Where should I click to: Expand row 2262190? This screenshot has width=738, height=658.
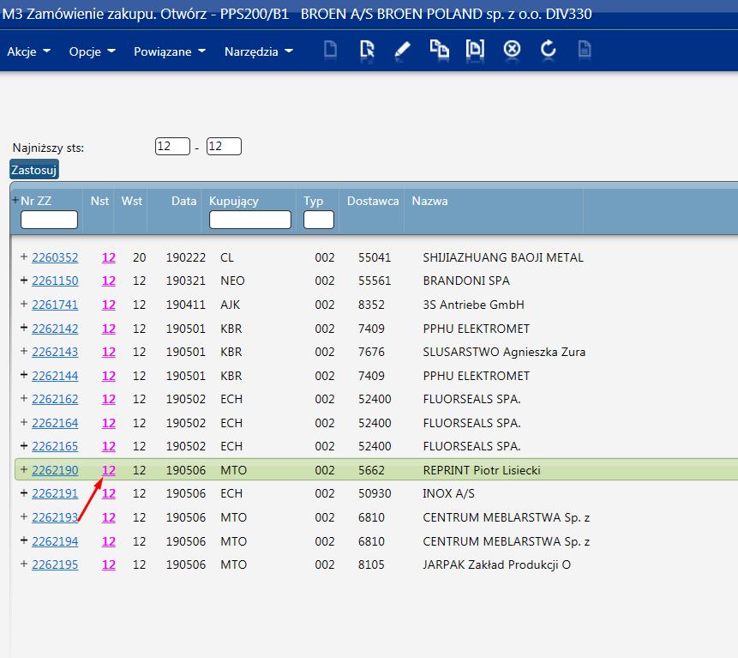[x=23, y=469]
